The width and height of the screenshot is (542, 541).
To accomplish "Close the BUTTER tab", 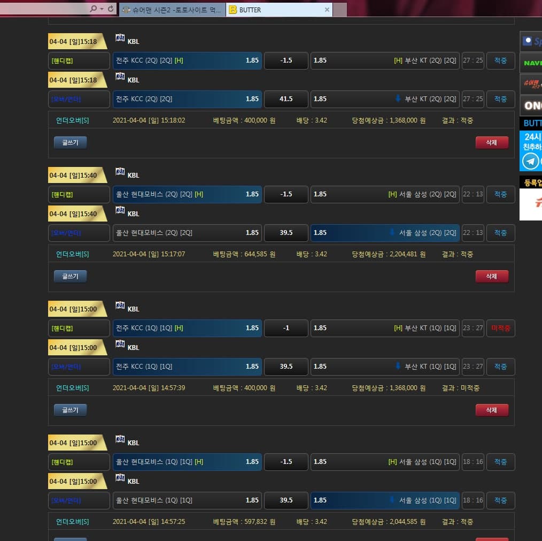I will [327, 10].
